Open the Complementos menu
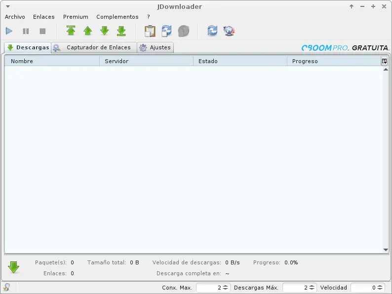Viewport: 392px width, 294px height. point(118,17)
